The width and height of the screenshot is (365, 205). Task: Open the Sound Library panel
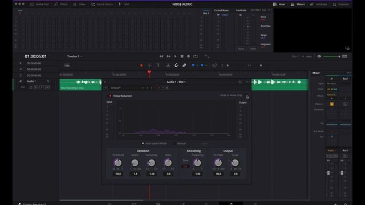pos(102,4)
